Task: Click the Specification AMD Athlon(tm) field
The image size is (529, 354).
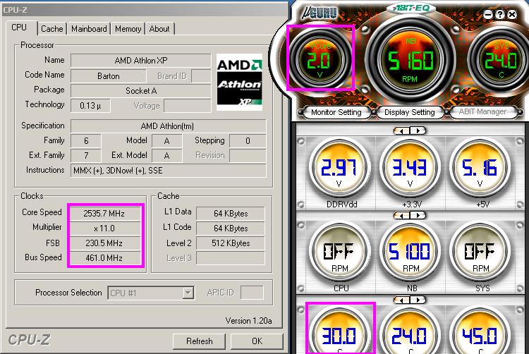Action: [168, 126]
